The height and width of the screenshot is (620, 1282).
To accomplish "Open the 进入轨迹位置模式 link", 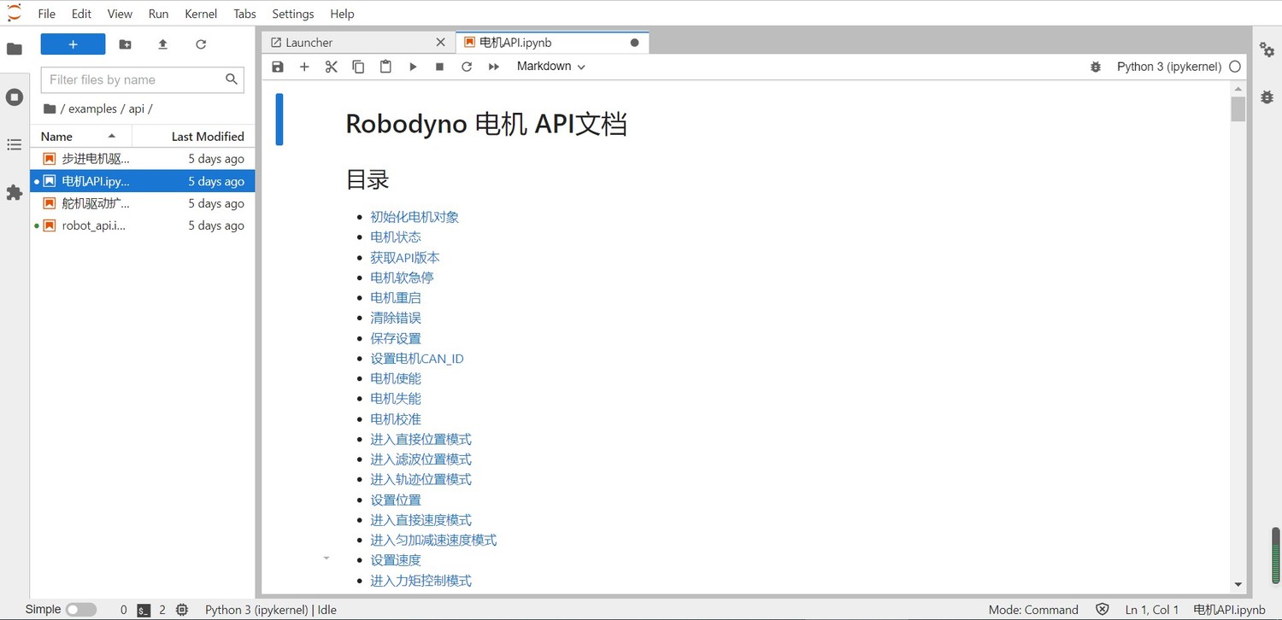I will [420, 480].
